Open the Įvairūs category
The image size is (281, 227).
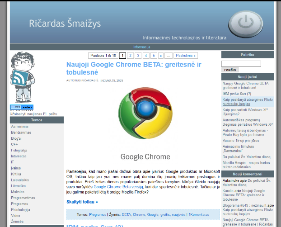click(16, 168)
